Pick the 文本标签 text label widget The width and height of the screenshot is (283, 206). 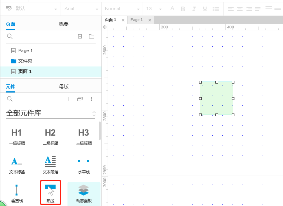[17, 165]
